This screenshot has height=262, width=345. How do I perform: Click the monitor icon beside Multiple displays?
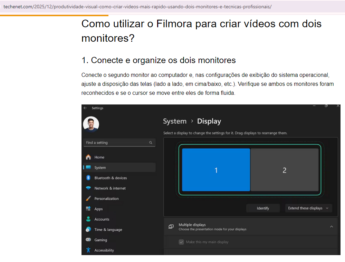[x=171, y=226]
